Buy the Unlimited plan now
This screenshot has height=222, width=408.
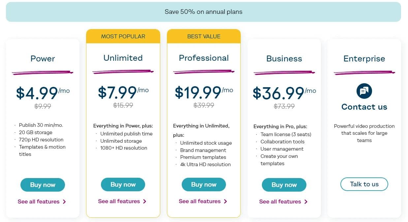pos(123,185)
